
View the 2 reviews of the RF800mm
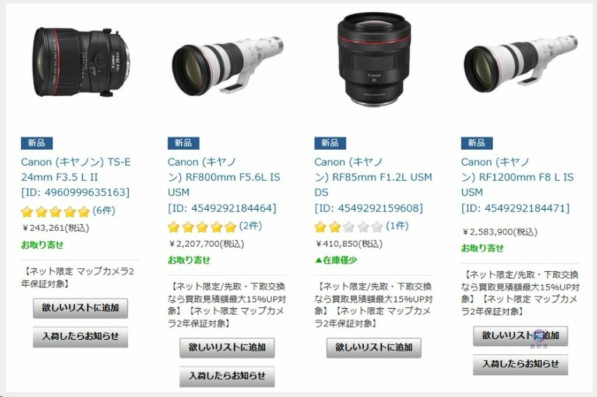[251, 226]
